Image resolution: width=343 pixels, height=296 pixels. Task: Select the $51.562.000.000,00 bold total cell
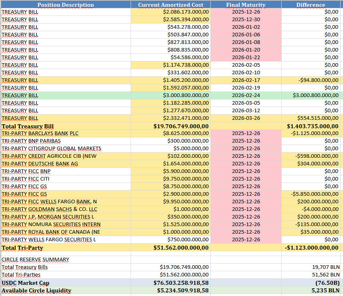tap(171, 248)
